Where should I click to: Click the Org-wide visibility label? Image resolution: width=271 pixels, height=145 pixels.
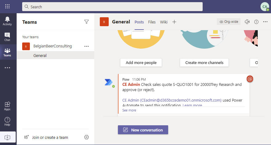(229, 22)
